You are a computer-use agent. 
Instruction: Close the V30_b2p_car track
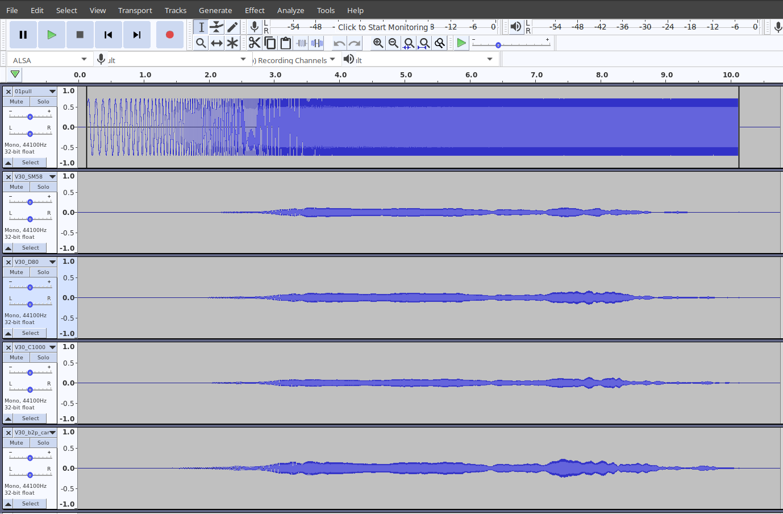9,433
